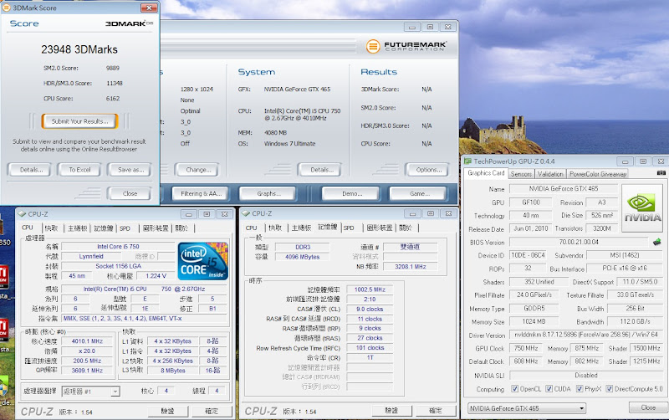
Task: Click the 3208.1 MHz NB frequency value
Action: pyautogui.click(x=410, y=266)
